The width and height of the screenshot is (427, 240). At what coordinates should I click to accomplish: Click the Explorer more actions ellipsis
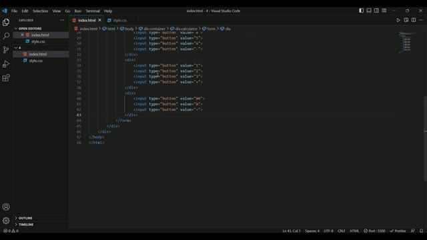pos(62,20)
